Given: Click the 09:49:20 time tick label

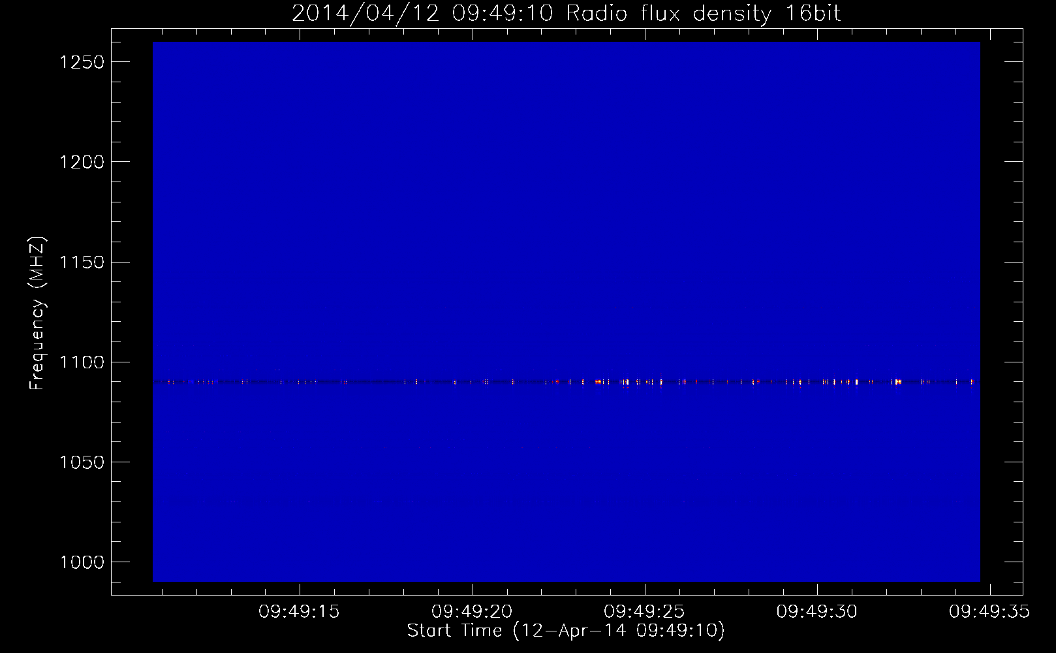Looking at the screenshot, I should [472, 612].
